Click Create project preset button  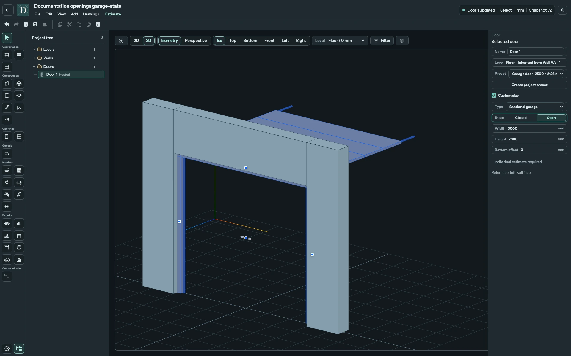(x=529, y=85)
